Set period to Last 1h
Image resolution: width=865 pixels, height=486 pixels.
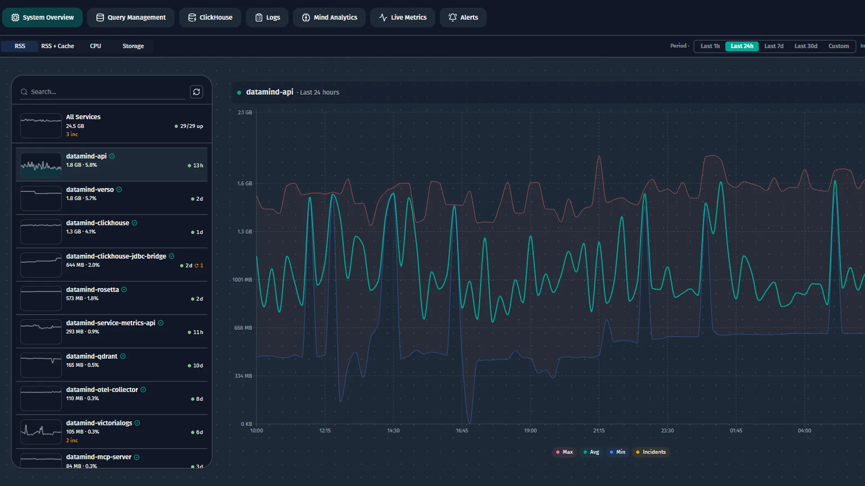coord(710,46)
